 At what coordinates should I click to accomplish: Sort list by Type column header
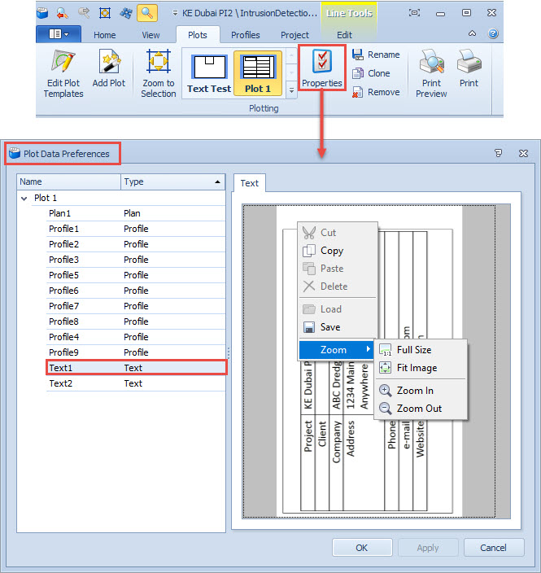(172, 182)
